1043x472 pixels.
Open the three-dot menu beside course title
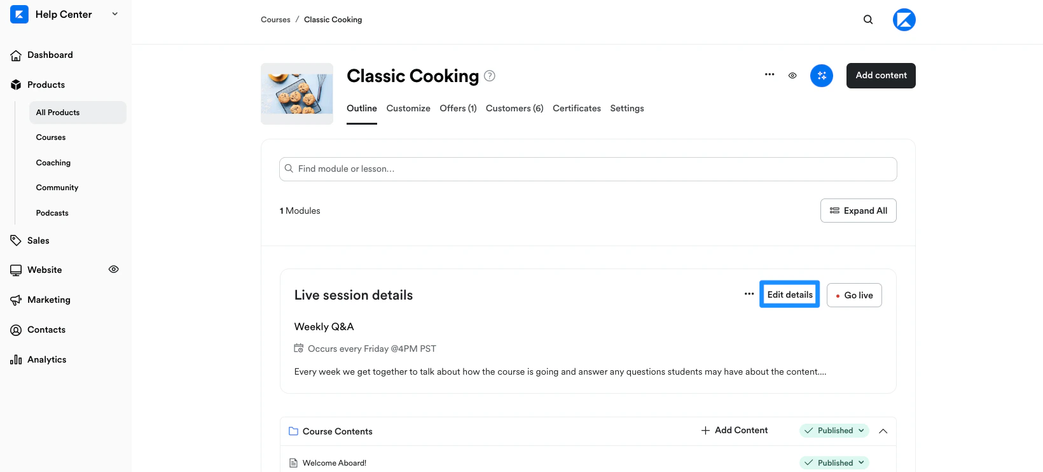[x=770, y=74]
